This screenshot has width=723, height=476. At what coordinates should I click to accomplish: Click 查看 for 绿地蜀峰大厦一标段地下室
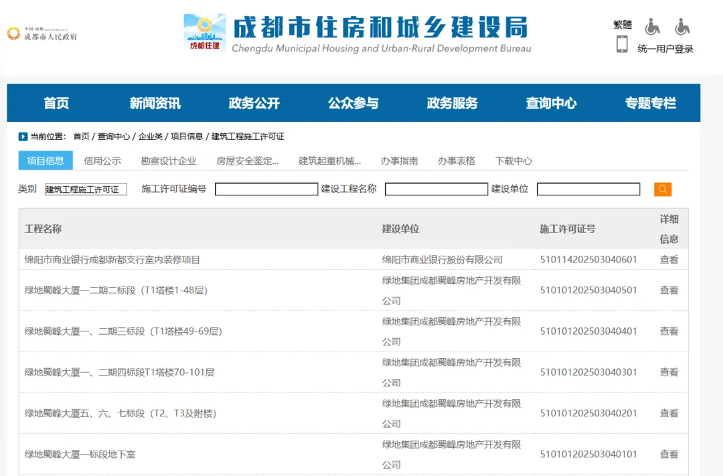(x=669, y=455)
